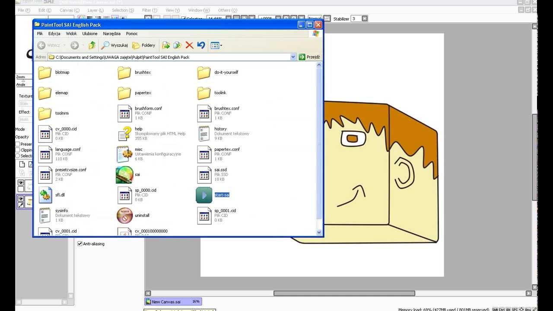Open SAI's Filter (T) menu
Screen dimensions: 553x311
(150, 10)
